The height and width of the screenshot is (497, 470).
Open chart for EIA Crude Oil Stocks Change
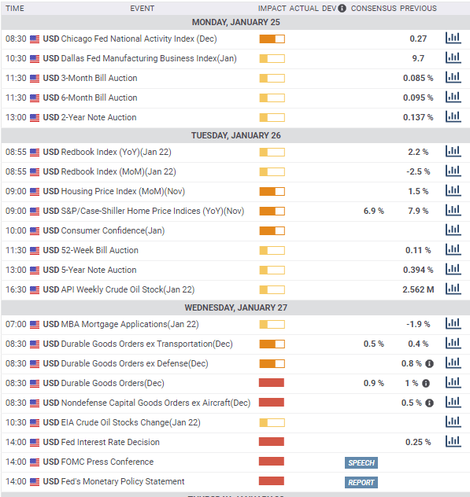453,422
